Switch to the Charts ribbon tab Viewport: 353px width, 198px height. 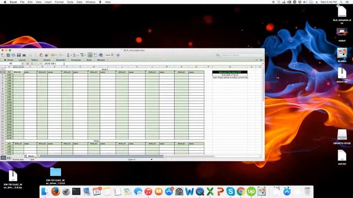pyautogui.click(x=47, y=60)
